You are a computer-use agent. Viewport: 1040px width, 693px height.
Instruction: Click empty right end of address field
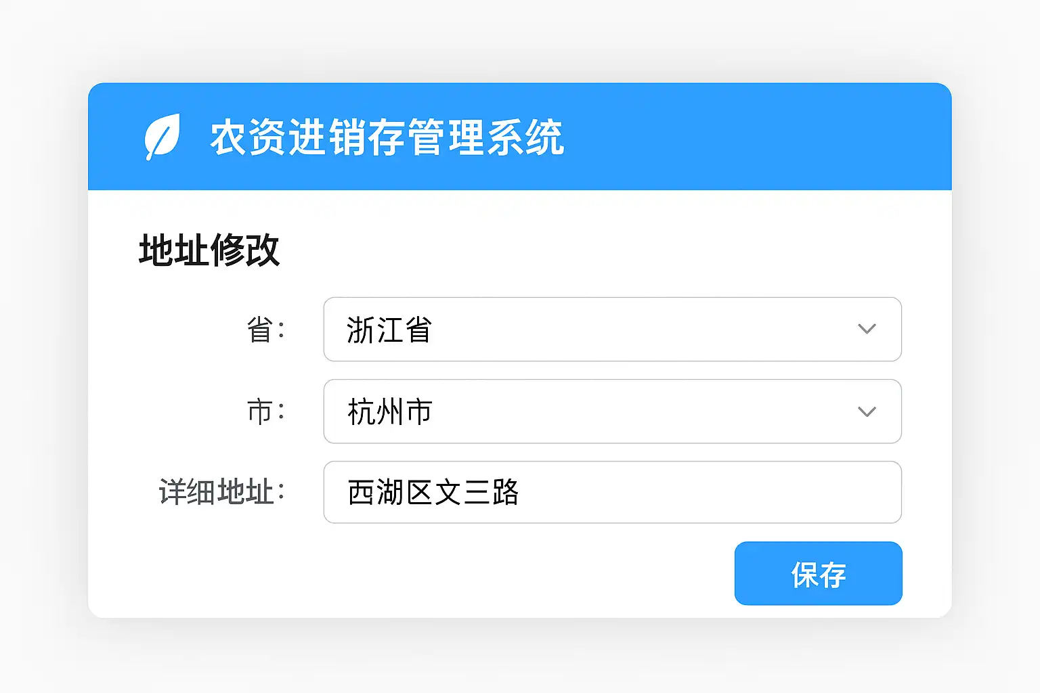(x=812, y=492)
